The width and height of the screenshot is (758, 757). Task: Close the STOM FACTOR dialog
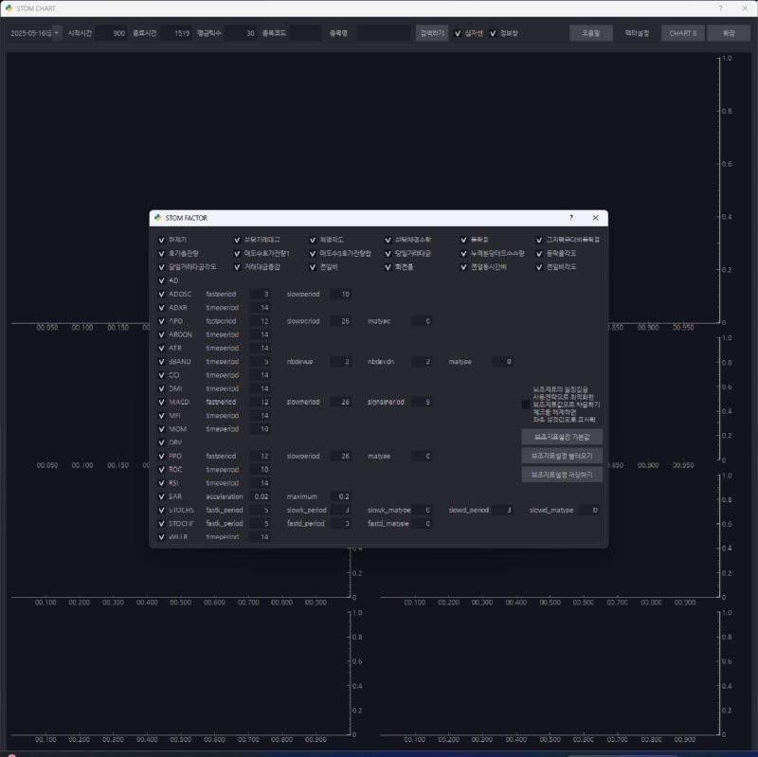click(x=595, y=218)
